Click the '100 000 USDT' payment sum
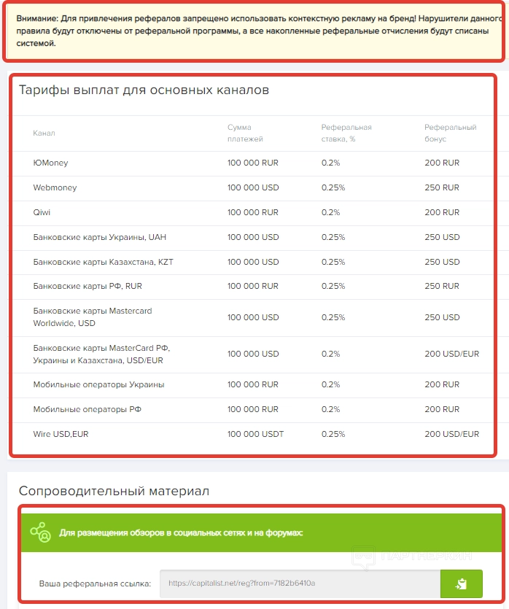 [x=255, y=434]
